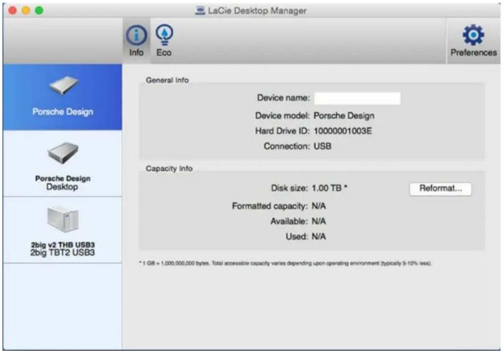503x351 pixels.
Task: Close the LaCie Desktop Manager window
Action: click(13, 10)
